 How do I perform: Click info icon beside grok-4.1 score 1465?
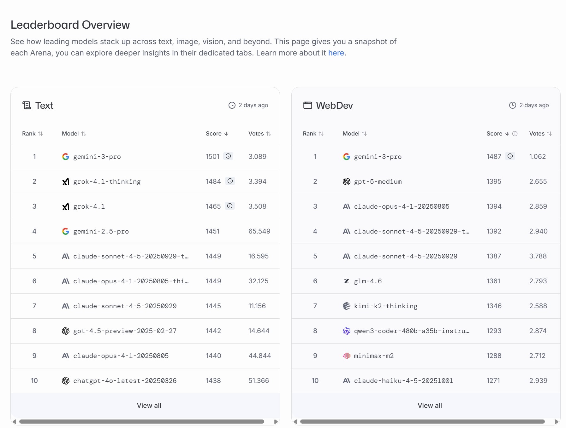229,206
